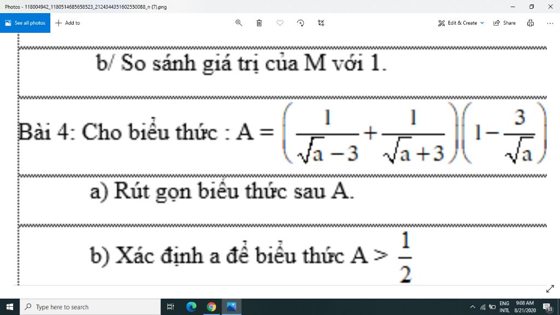Open Windows Start menu
Screen dimensions: 560x315
pos(10,307)
